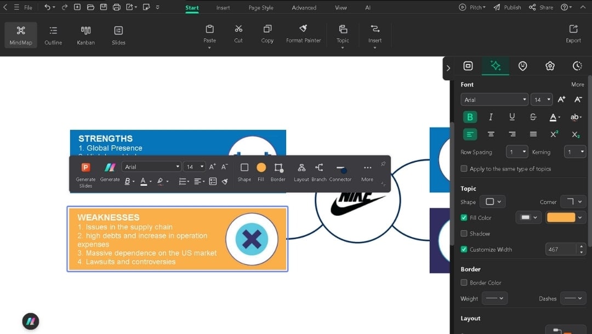Click the Generate AI icon in floating toolbar
Viewport: 592px width, 334px height.
point(110,168)
